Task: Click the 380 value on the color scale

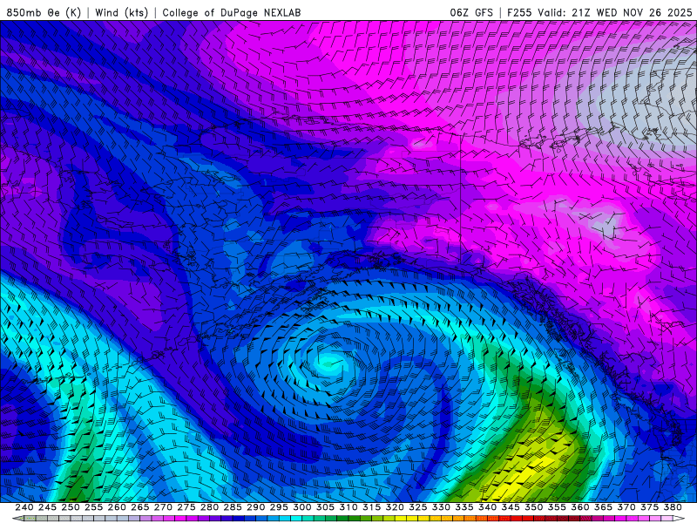Action: [x=673, y=507]
